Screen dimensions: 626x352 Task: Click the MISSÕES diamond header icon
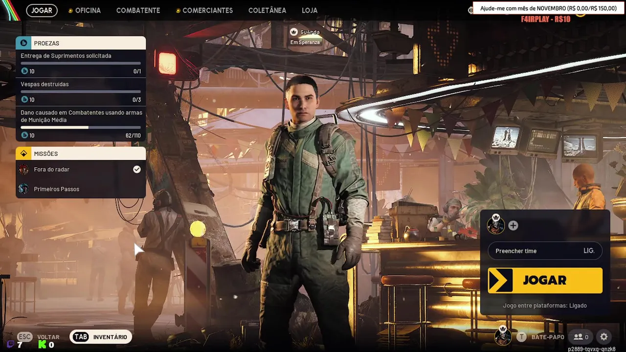[x=23, y=154]
